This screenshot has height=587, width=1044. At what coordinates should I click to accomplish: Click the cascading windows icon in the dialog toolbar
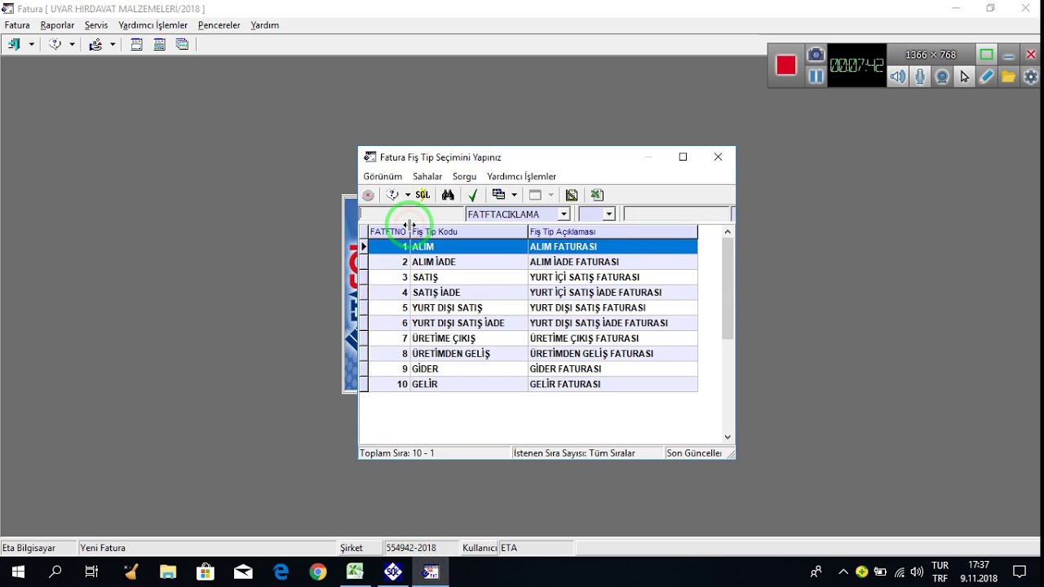[498, 195]
